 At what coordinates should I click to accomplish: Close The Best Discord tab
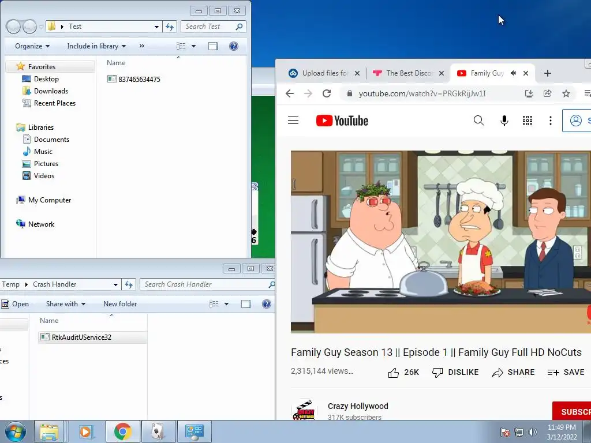coord(442,73)
